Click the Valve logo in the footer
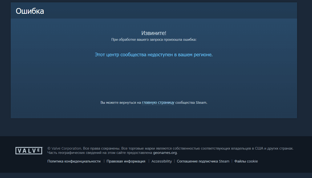This screenshot has width=312, height=178. click(29, 150)
